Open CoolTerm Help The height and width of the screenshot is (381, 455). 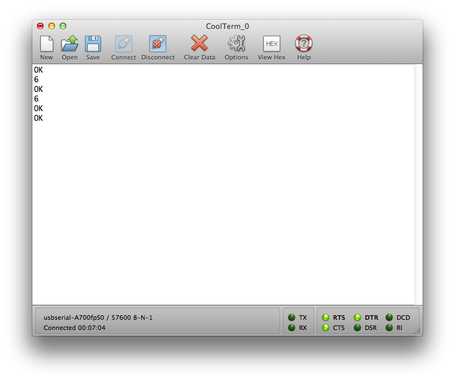tap(304, 45)
